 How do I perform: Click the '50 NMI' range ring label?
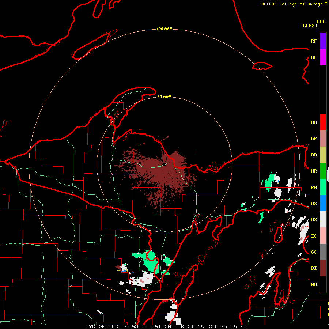click(x=164, y=97)
